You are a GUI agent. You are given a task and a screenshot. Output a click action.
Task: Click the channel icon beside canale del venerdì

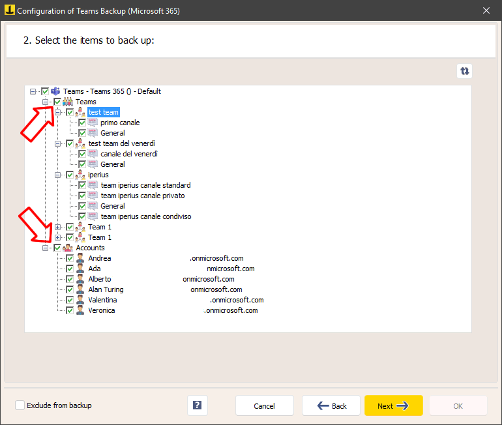pos(93,154)
